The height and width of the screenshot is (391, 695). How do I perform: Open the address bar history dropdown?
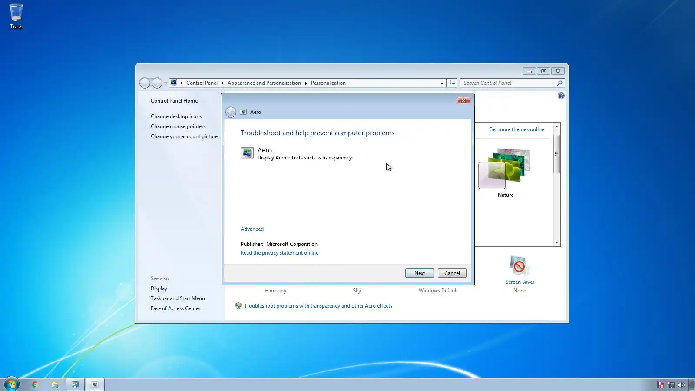click(x=442, y=83)
